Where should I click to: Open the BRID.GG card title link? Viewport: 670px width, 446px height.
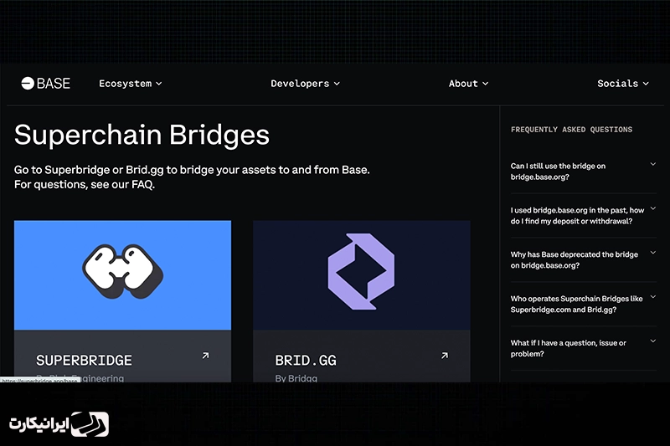pos(306,361)
